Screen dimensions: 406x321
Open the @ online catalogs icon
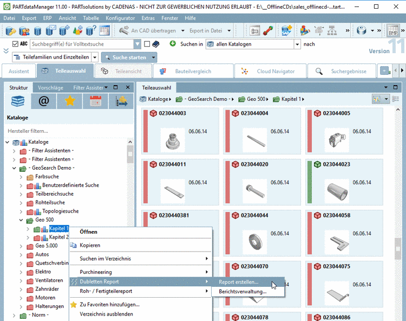43,101
